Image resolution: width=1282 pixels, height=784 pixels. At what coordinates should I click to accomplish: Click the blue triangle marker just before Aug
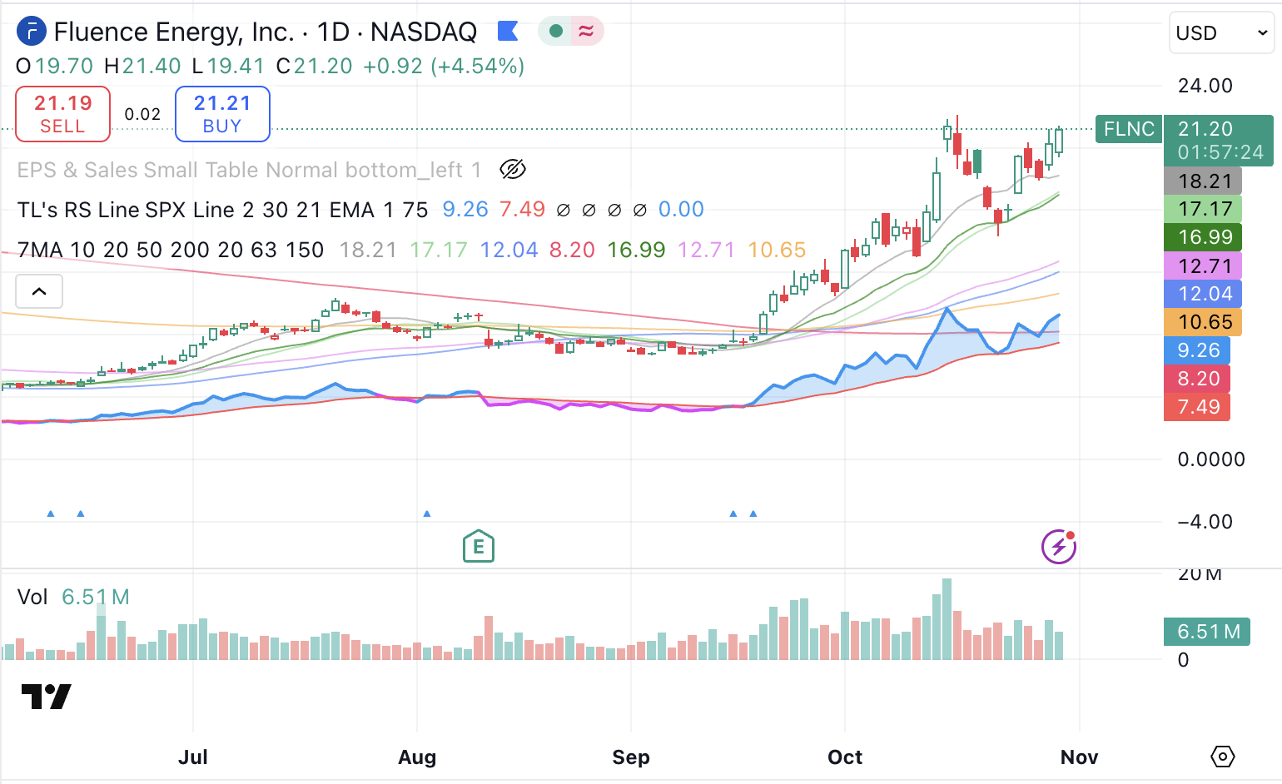427,514
